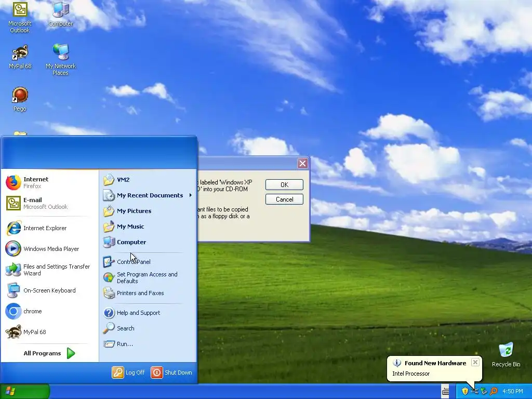The height and width of the screenshot is (399, 532).
Task: Click the network connection tray icon
Action: pyautogui.click(x=475, y=391)
